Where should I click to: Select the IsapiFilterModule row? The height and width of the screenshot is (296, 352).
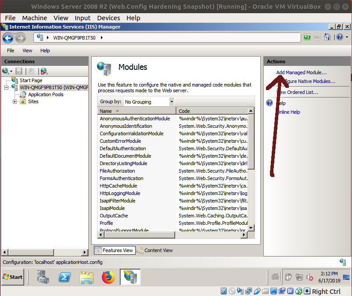(x=172, y=201)
